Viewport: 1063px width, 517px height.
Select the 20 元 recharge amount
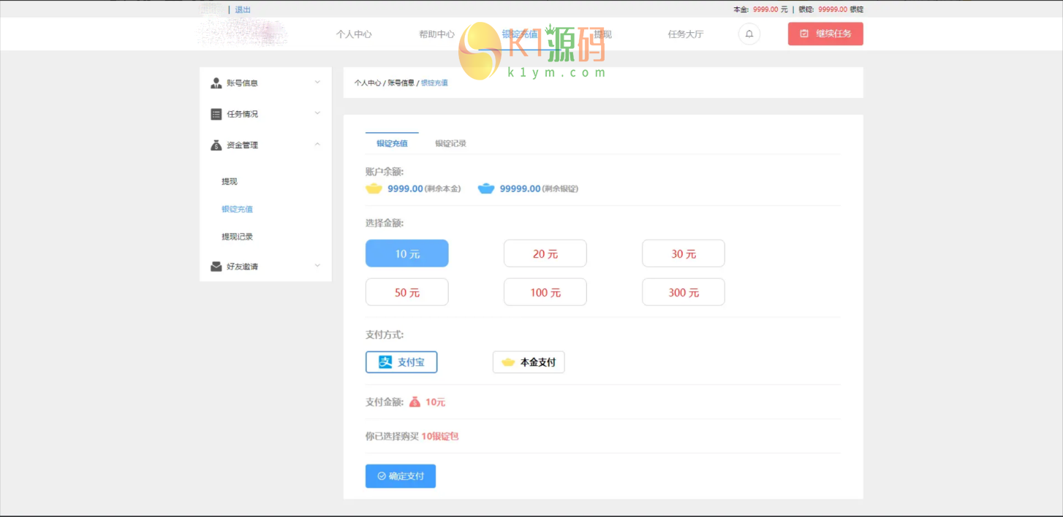pos(545,253)
